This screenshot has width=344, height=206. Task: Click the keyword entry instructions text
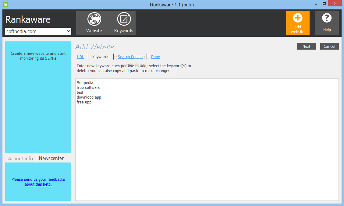[134, 68]
